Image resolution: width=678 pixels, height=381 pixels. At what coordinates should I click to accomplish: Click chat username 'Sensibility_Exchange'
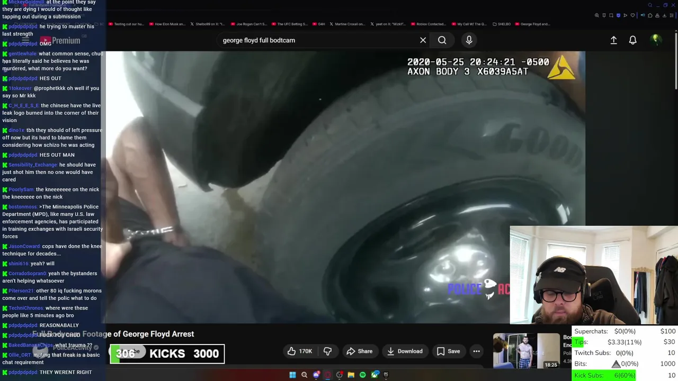[x=33, y=165]
